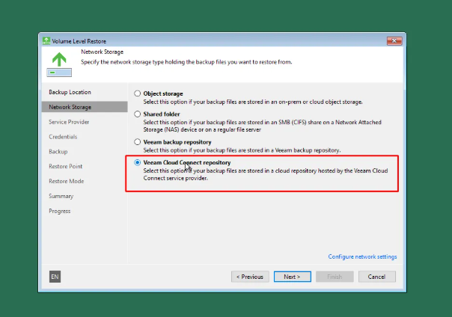
Task: Open the Network Storage step
Action: pos(70,107)
